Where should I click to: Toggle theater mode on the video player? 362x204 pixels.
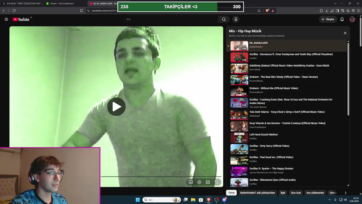pos(208,182)
